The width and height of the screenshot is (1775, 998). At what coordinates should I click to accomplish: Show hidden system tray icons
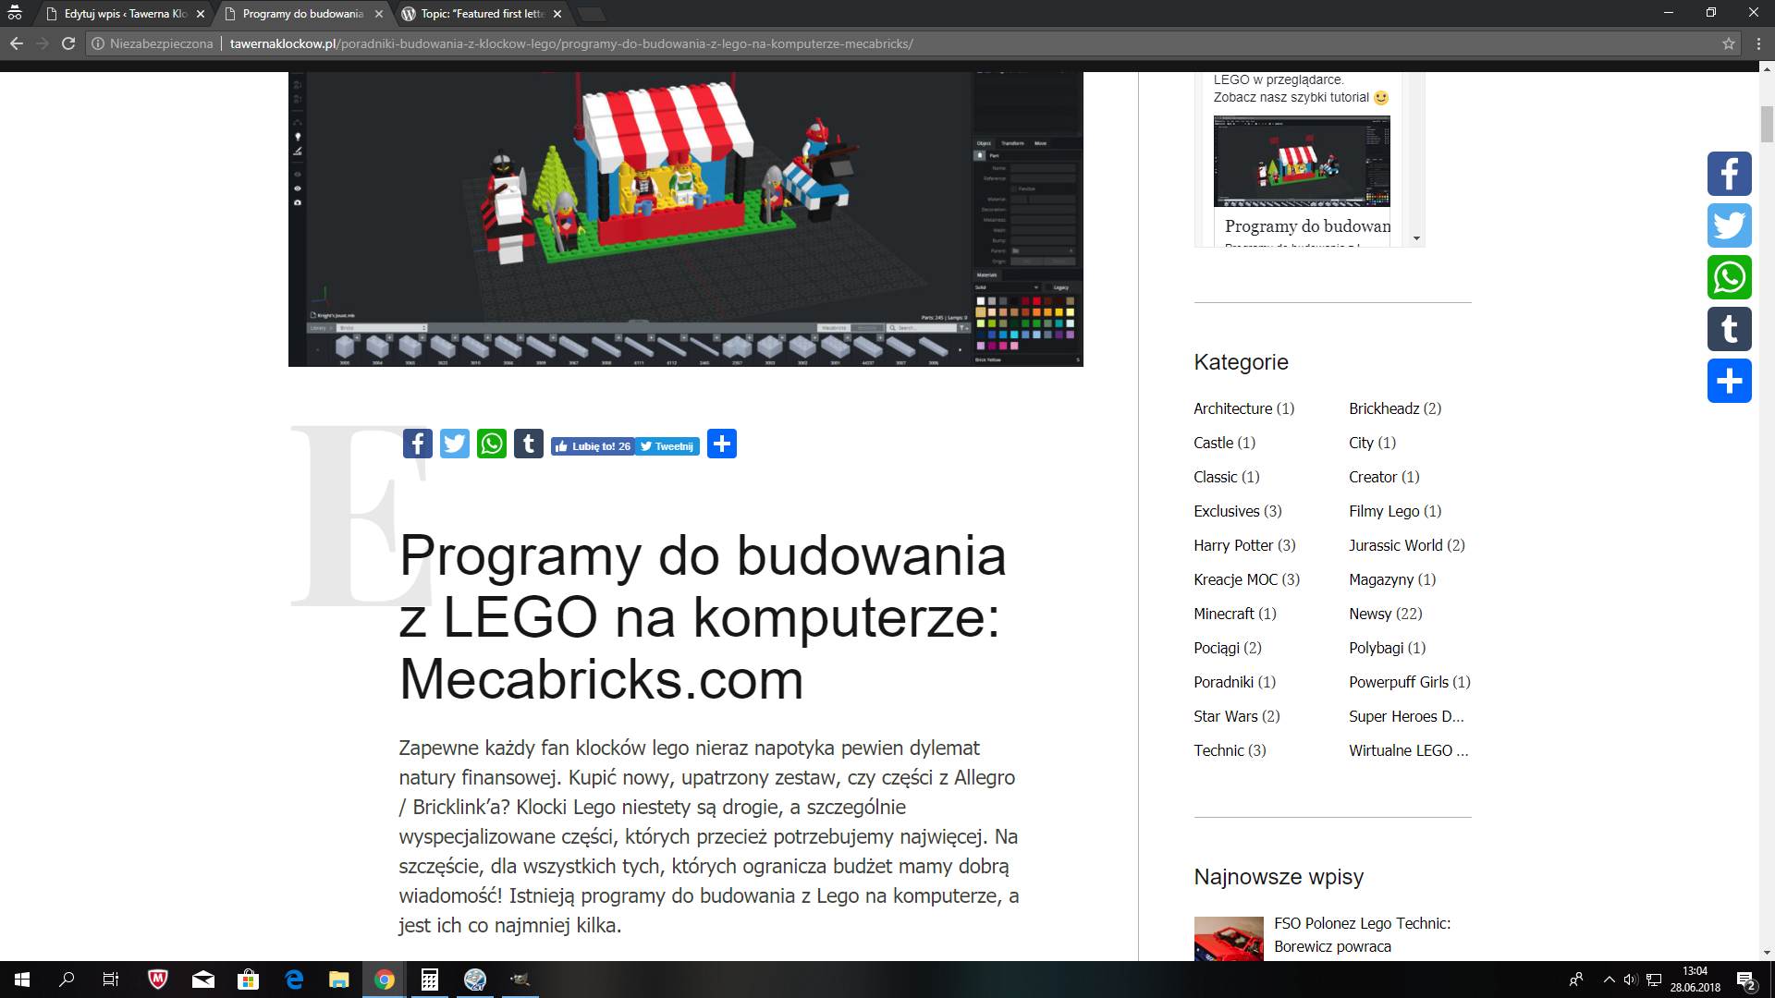(1610, 980)
